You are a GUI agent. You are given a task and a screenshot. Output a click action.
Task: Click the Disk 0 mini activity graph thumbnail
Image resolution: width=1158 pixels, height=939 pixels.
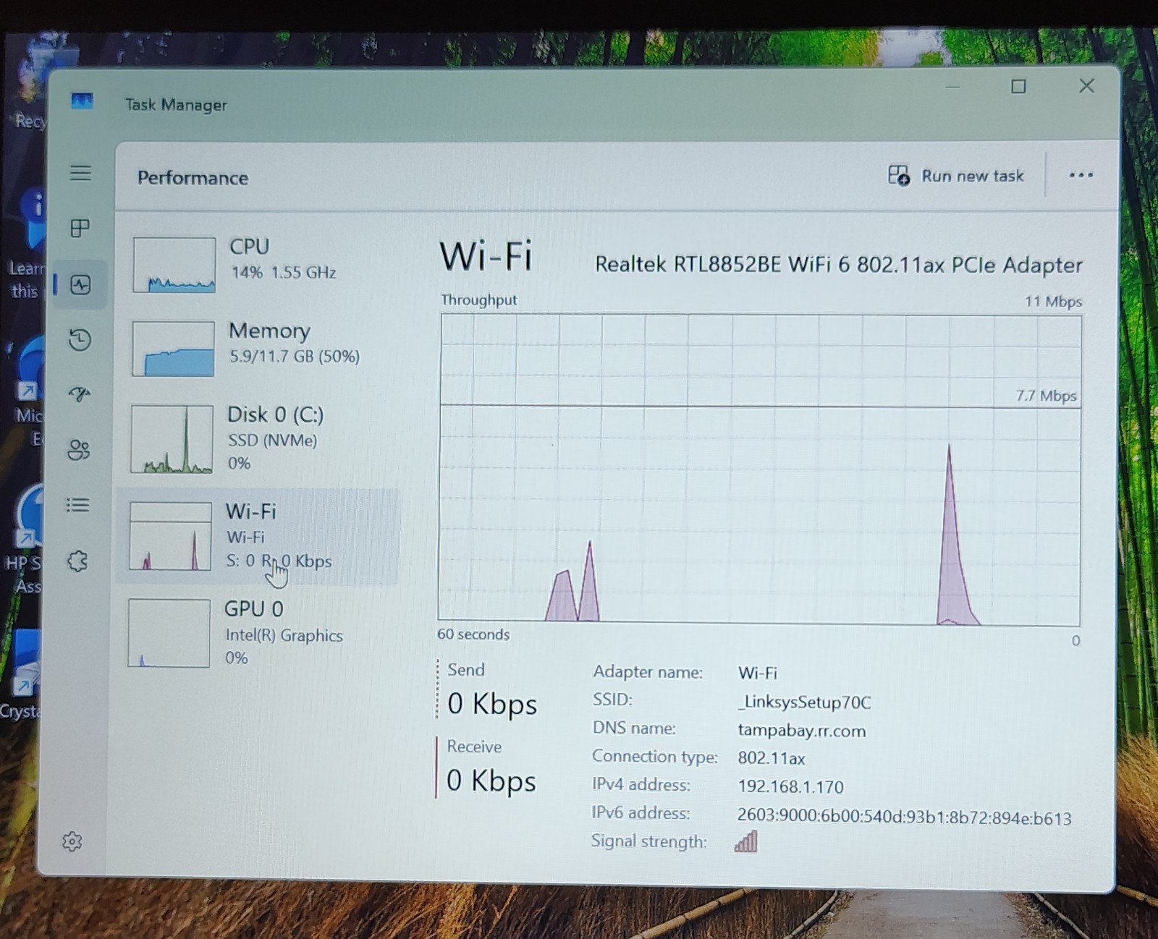[x=172, y=439]
